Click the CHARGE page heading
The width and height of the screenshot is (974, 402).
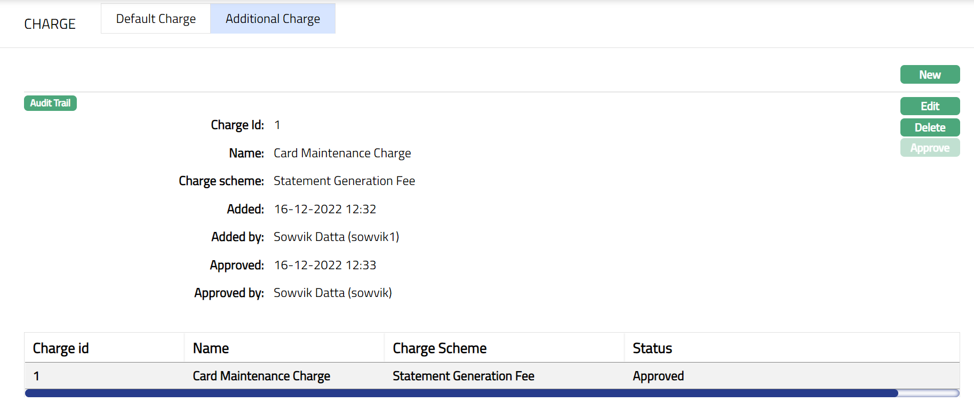(x=50, y=24)
